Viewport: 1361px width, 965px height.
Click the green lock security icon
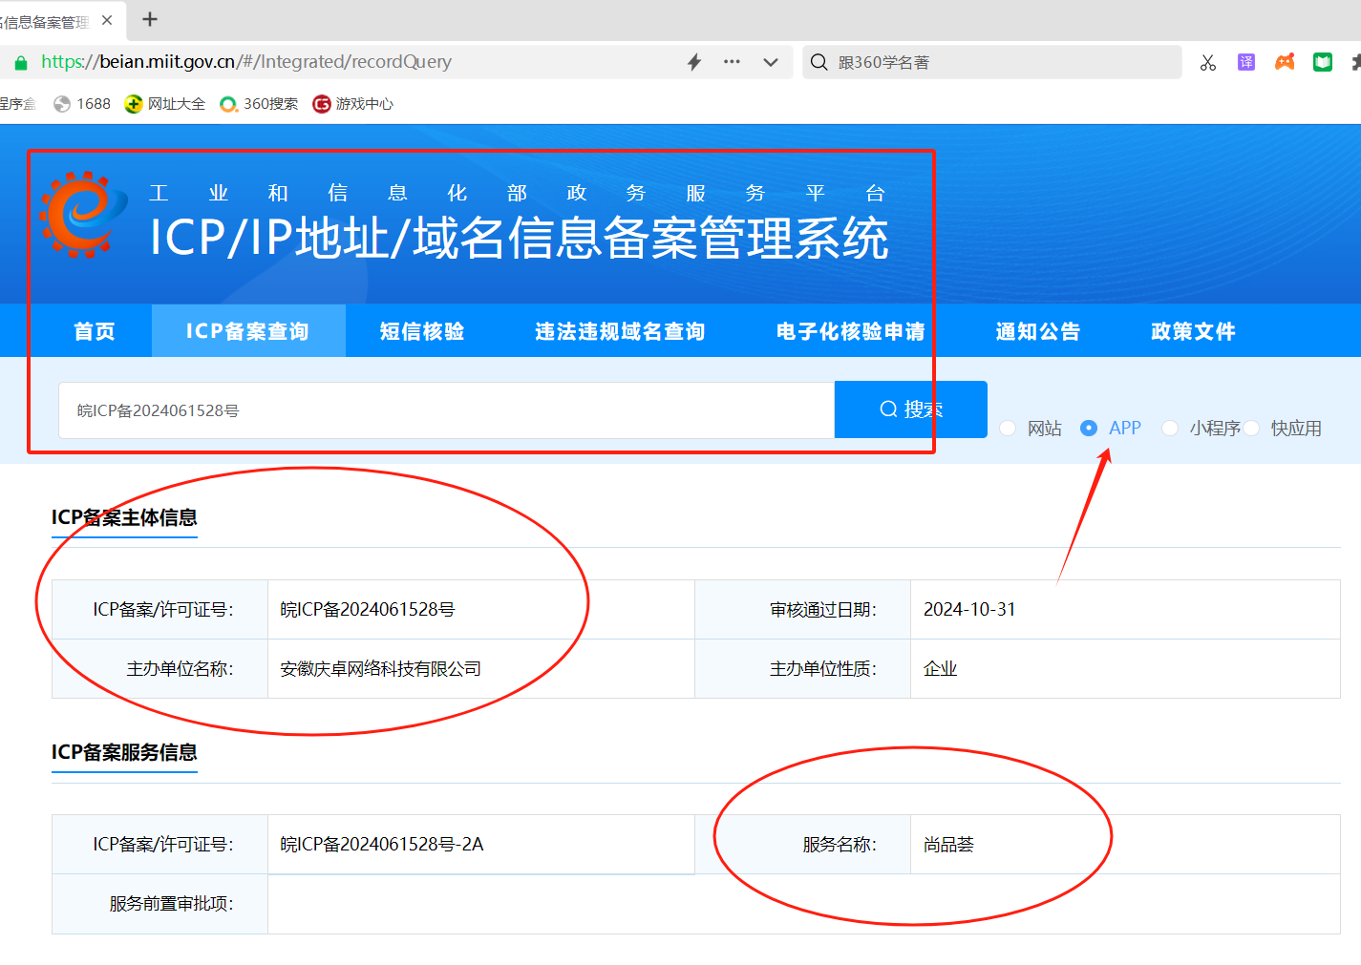[x=20, y=63]
